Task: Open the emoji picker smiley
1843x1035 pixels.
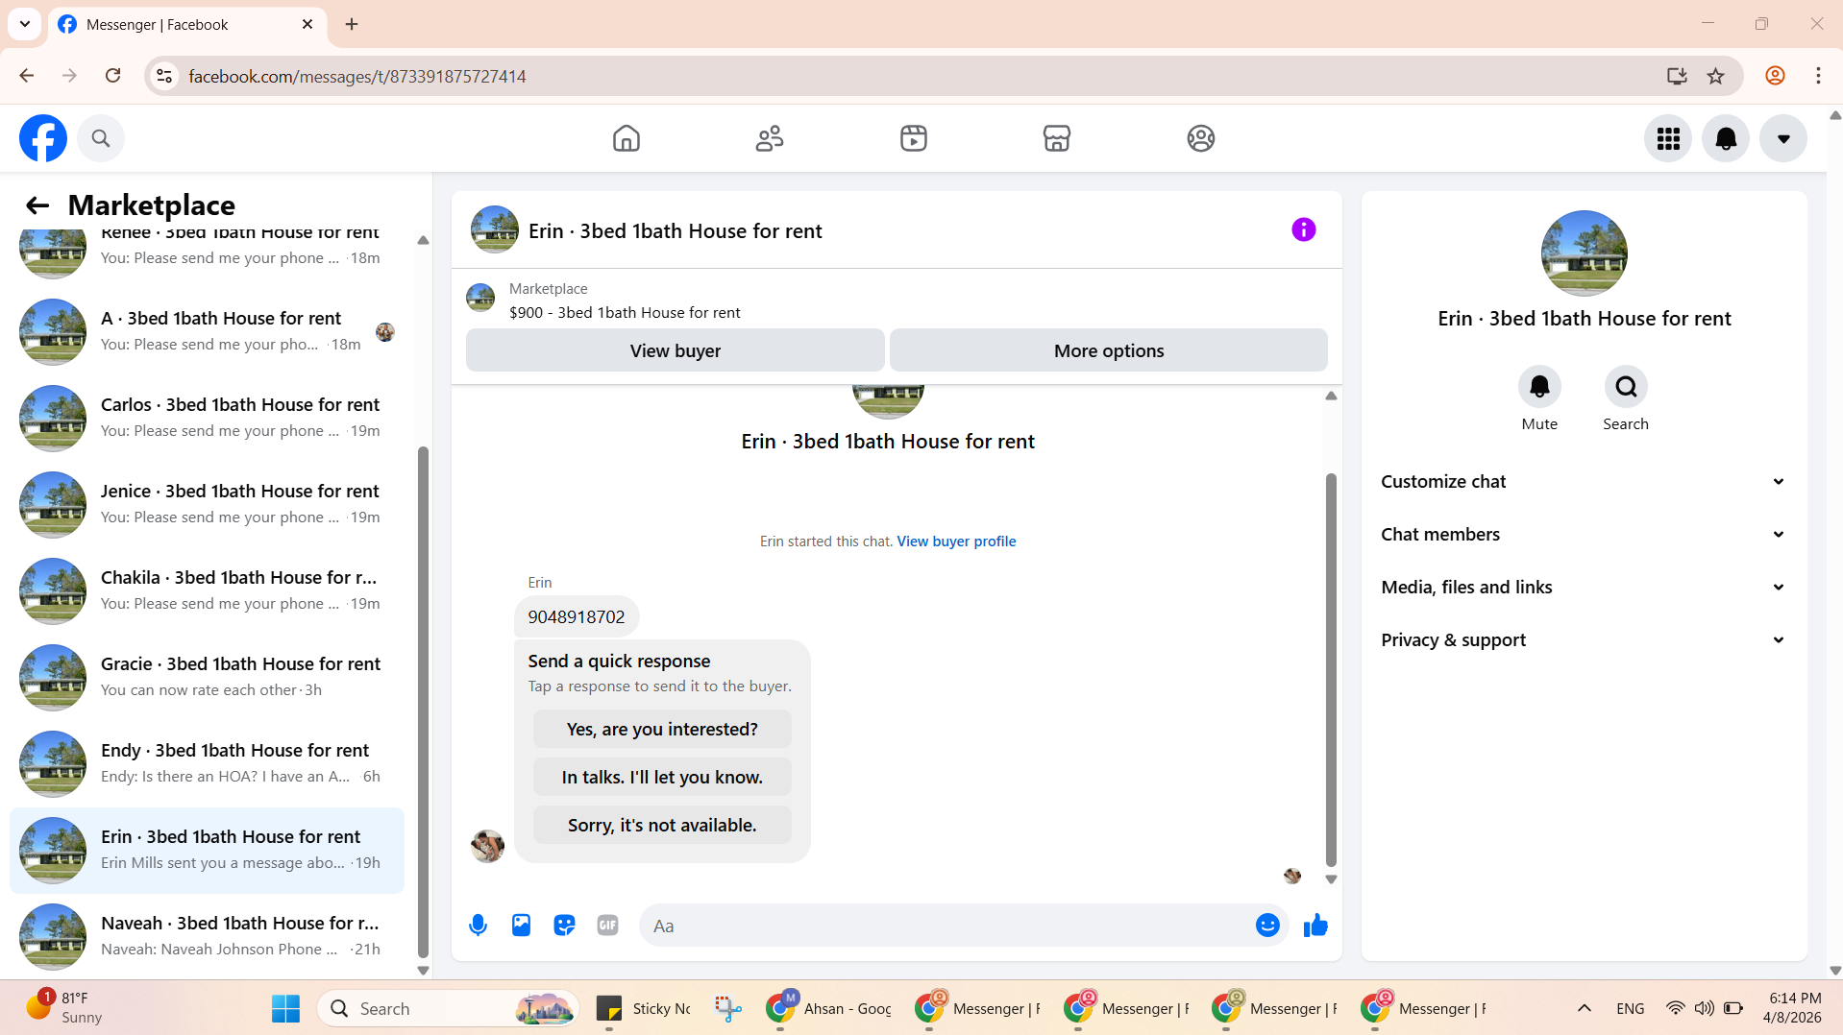Action: point(1267,926)
